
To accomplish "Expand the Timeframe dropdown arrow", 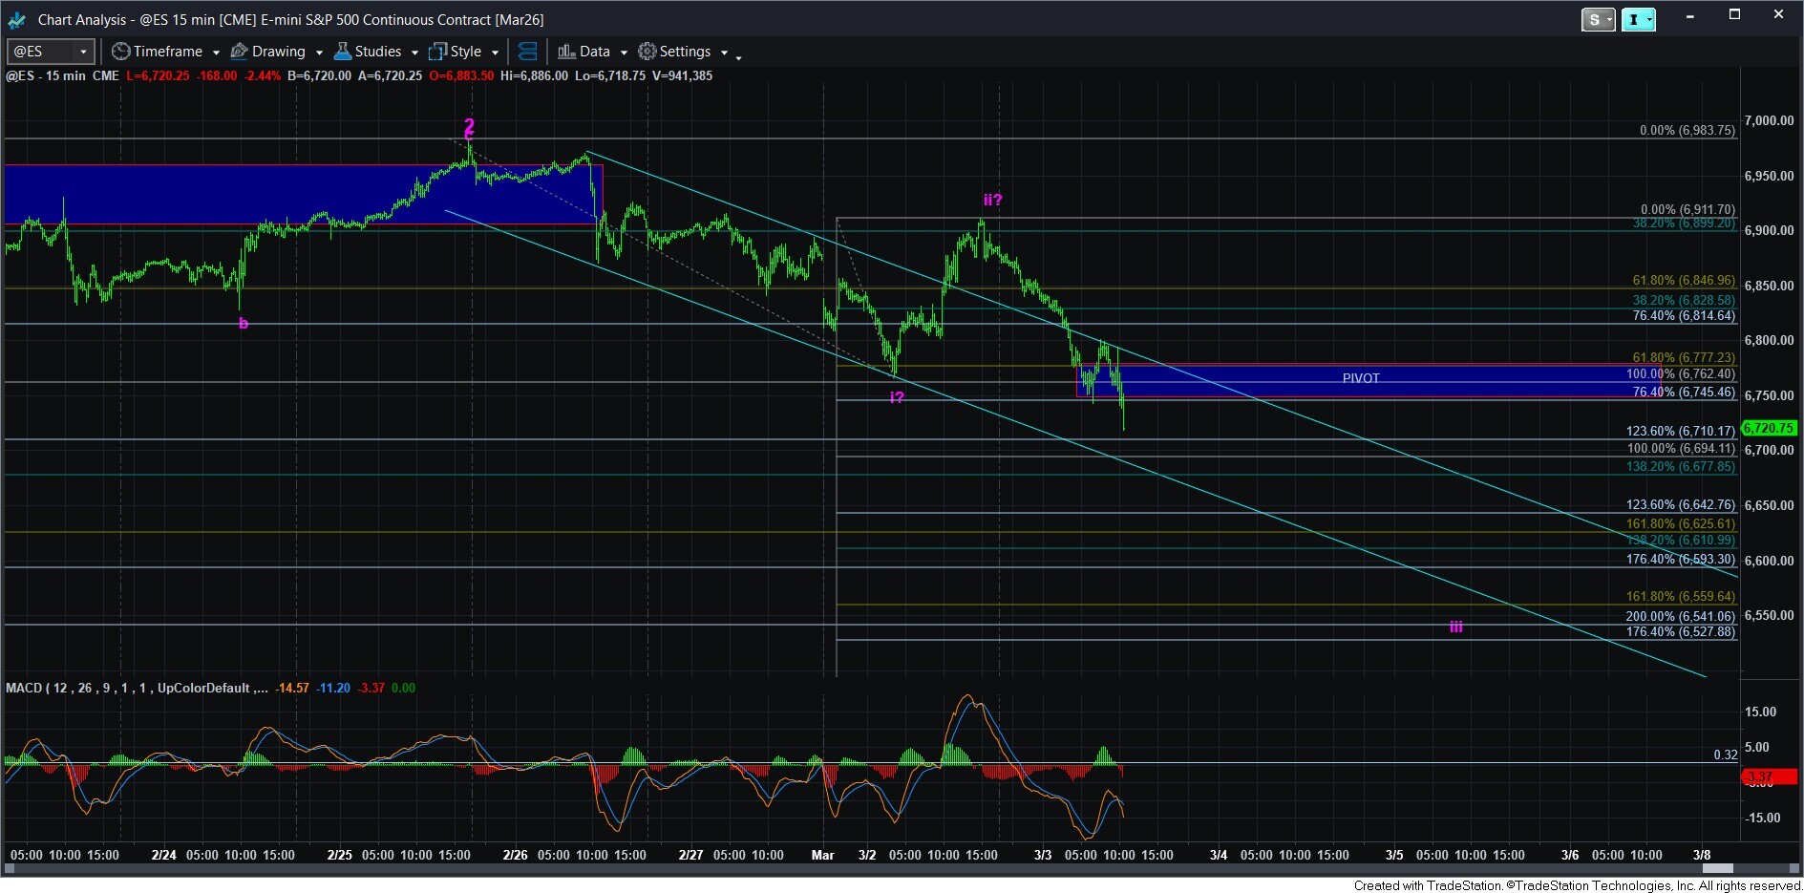I will point(216,53).
